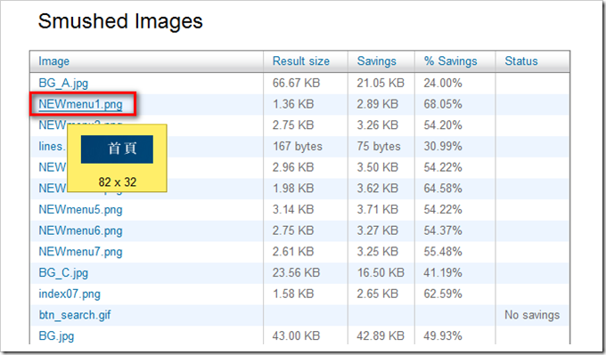606x355 pixels.
Task: Open the BG_C.jpg link
Action: pos(63,273)
